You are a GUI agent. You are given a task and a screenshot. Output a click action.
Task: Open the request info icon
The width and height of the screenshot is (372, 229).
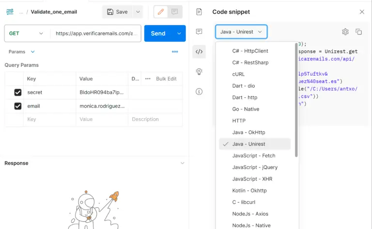199,92
